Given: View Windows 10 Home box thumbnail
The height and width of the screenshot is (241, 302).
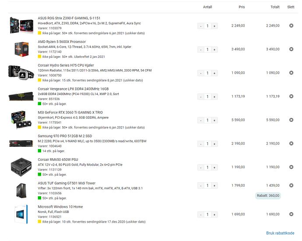Looking at the screenshot, I should (21, 214).
